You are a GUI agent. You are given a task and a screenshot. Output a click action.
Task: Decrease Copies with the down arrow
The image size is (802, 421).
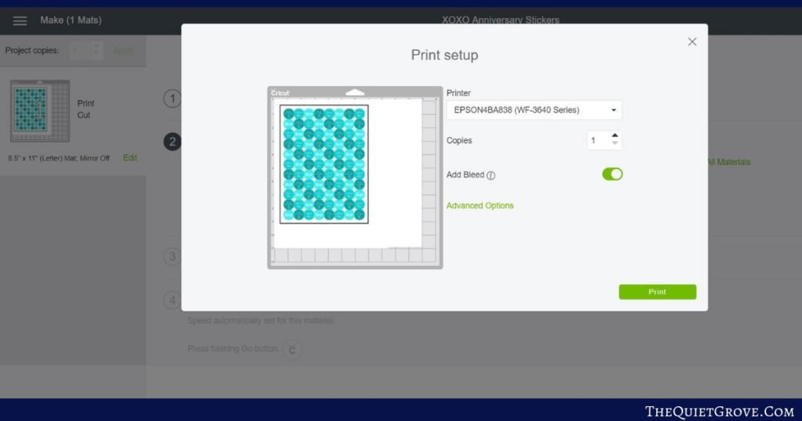pyautogui.click(x=615, y=143)
